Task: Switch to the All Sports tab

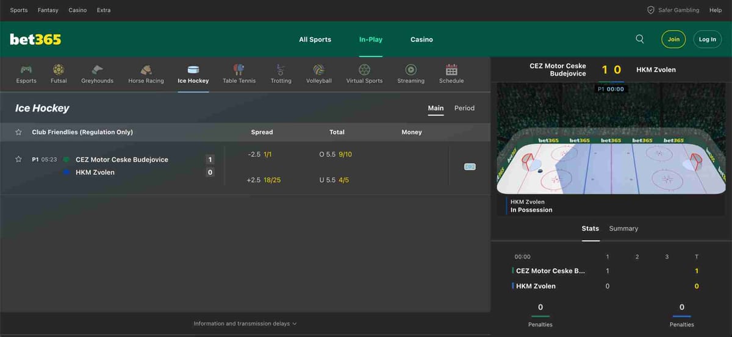Action: point(315,40)
